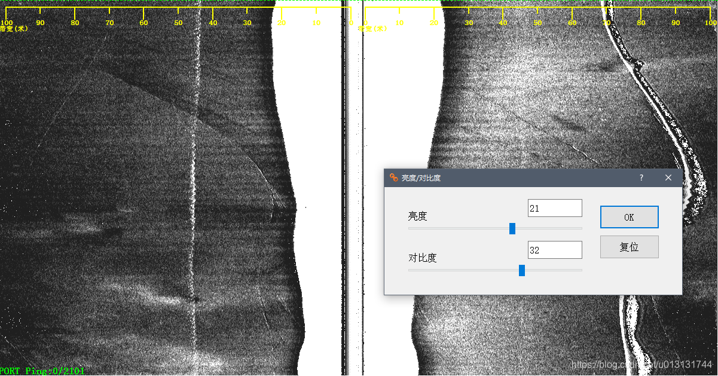The image size is (718, 376).
Task: Adjust the 亮度 brightness slider handle
Action: [x=512, y=228]
